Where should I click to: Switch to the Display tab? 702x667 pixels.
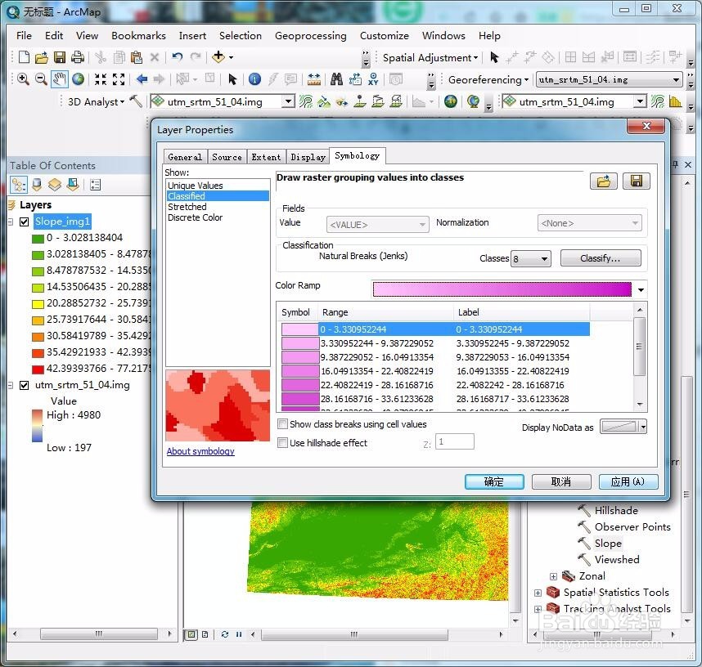308,157
